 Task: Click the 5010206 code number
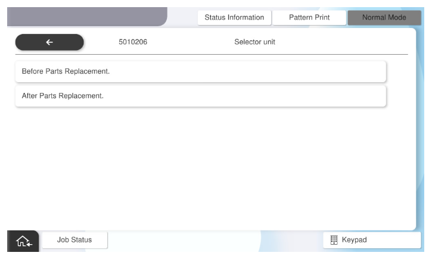[133, 42]
